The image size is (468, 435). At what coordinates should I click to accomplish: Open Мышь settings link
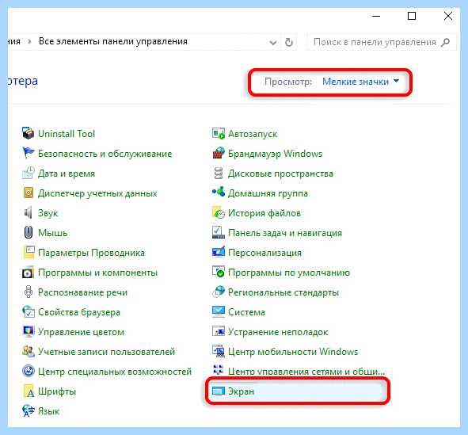pos(53,233)
